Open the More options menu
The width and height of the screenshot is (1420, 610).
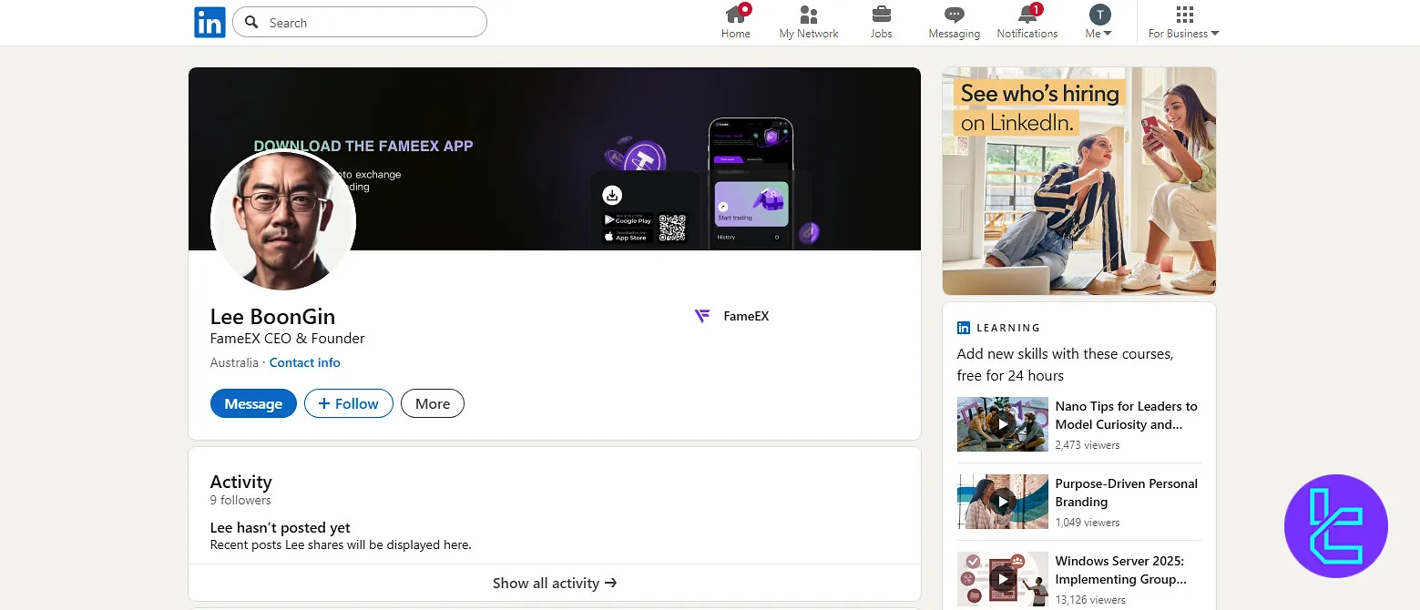pyautogui.click(x=433, y=403)
